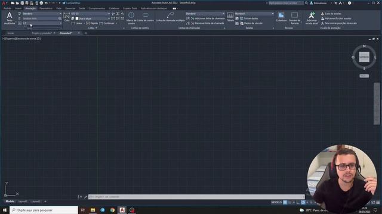Select the Linha de centro tool
This screenshot has width=382, height=214.
tap(146, 17)
